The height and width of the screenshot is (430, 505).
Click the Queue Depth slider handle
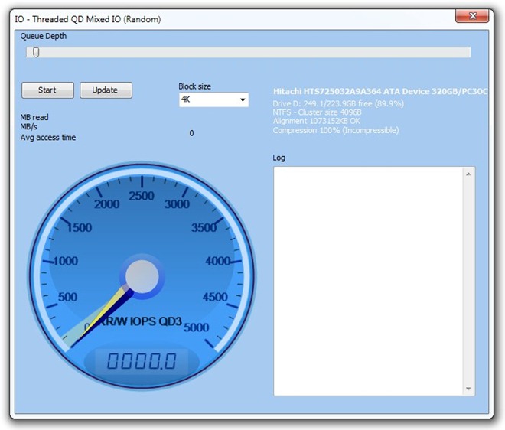click(x=36, y=52)
